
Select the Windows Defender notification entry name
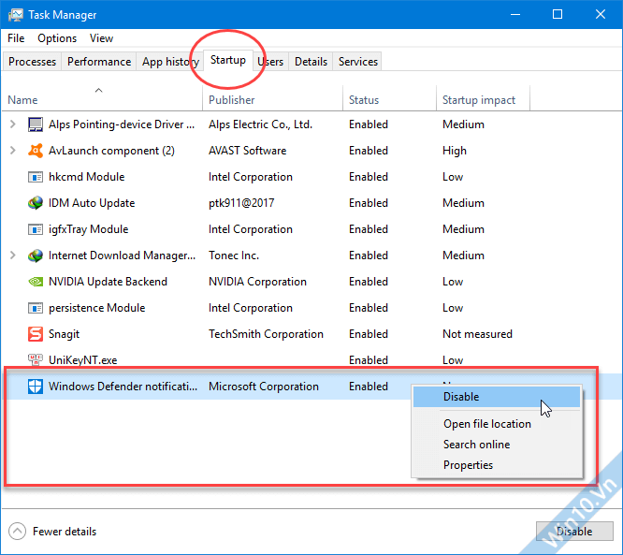[x=123, y=387]
